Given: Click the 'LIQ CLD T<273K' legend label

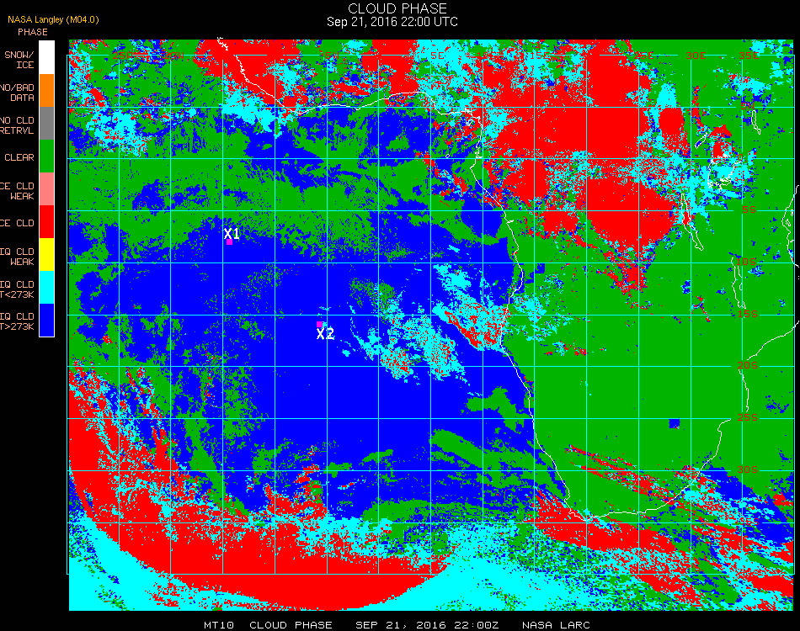Looking at the screenshot, I should click(x=17, y=289).
